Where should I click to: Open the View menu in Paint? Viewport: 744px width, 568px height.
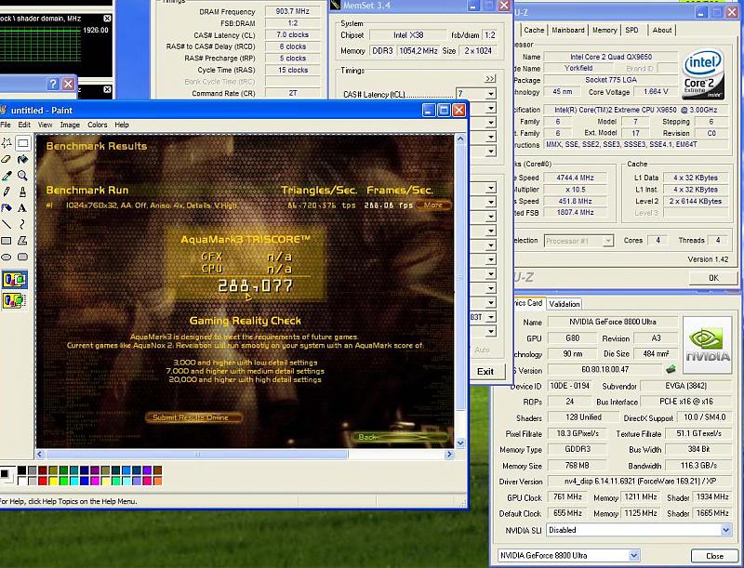tap(45, 125)
